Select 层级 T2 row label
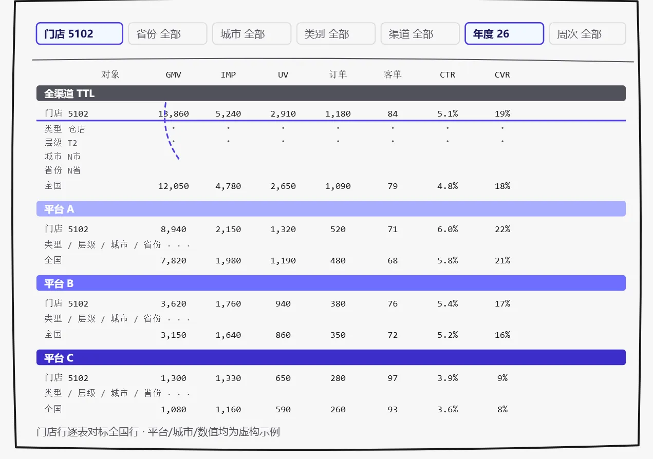 (x=61, y=143)
